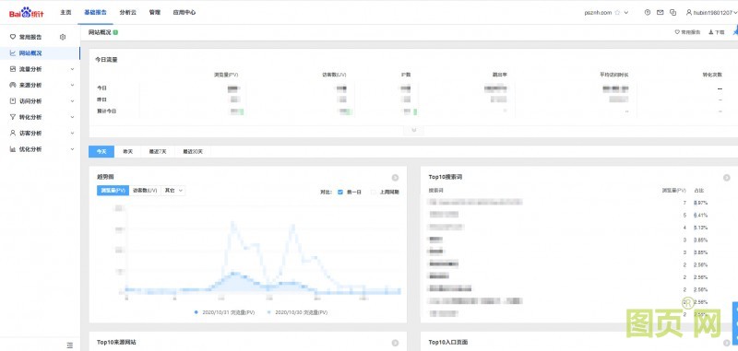The width and height of the screenshot is (738, 351).
Task: Expand the 流量分析 sidebar section
Action: point(41,69)
